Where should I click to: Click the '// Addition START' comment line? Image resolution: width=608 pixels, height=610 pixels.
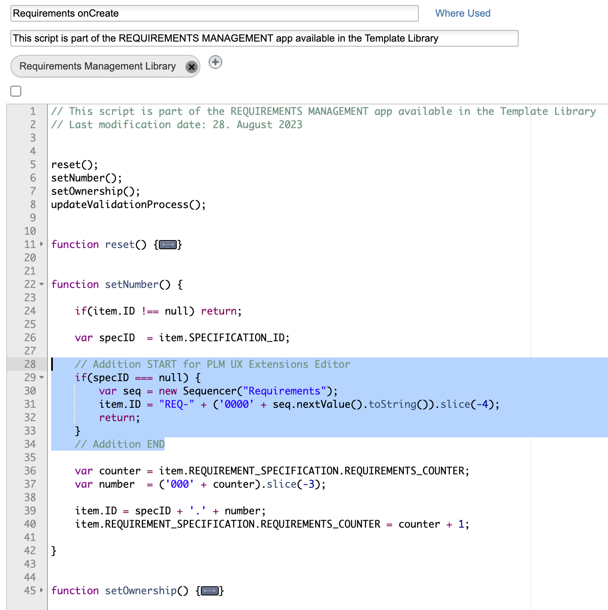pyautogui.click(x=213, y=364)
